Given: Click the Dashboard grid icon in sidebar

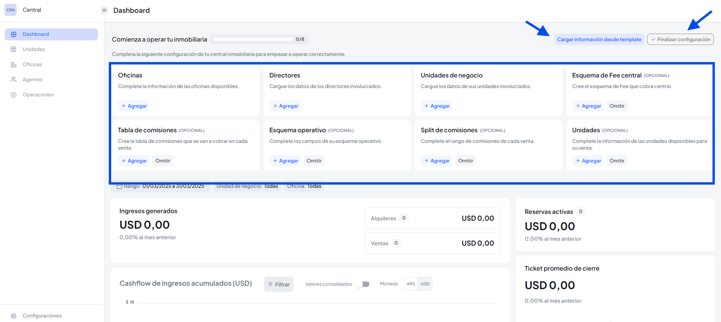Looking at the screenshot, I should pos(14,34).
